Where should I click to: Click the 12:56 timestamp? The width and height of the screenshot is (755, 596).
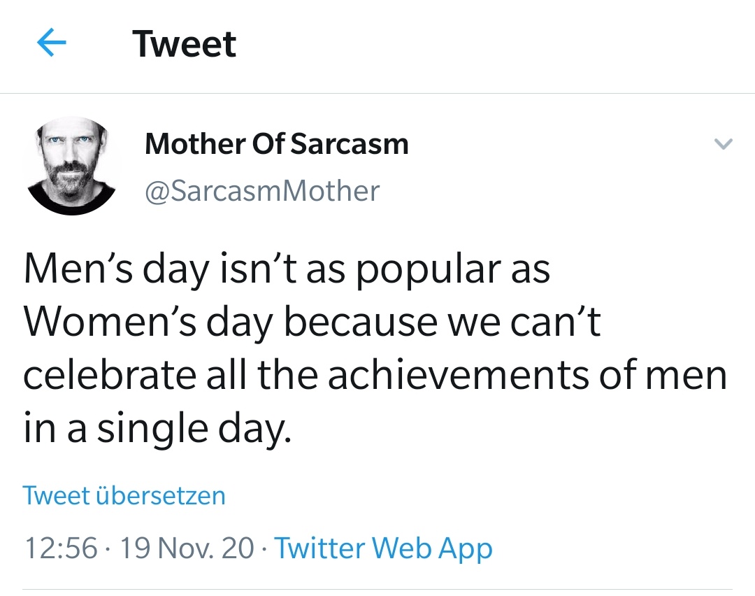pos(60,548)
